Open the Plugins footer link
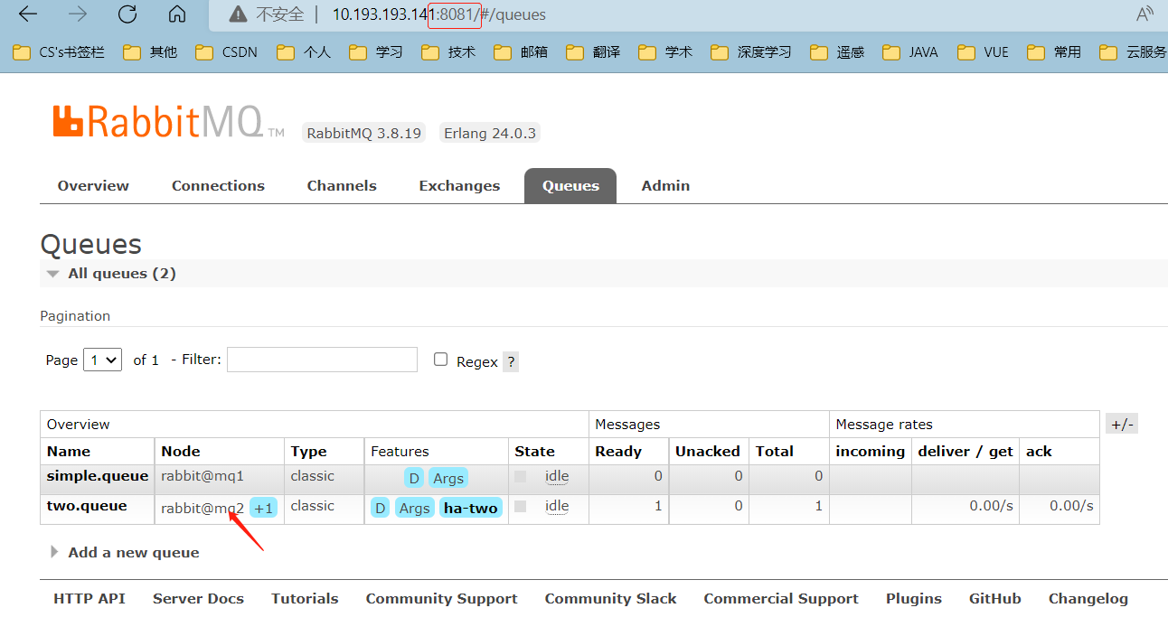Image resolution: width=1168 pixels, height=636 pixels. point(913,598)
